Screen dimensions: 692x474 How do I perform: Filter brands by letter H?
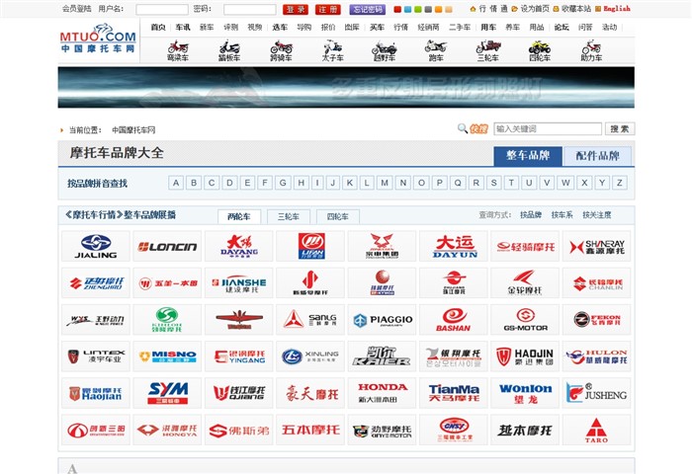(x=301, y=183)
